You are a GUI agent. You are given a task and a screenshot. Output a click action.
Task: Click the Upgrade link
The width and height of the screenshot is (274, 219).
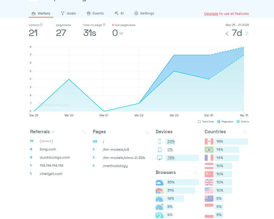pos(211,14)
